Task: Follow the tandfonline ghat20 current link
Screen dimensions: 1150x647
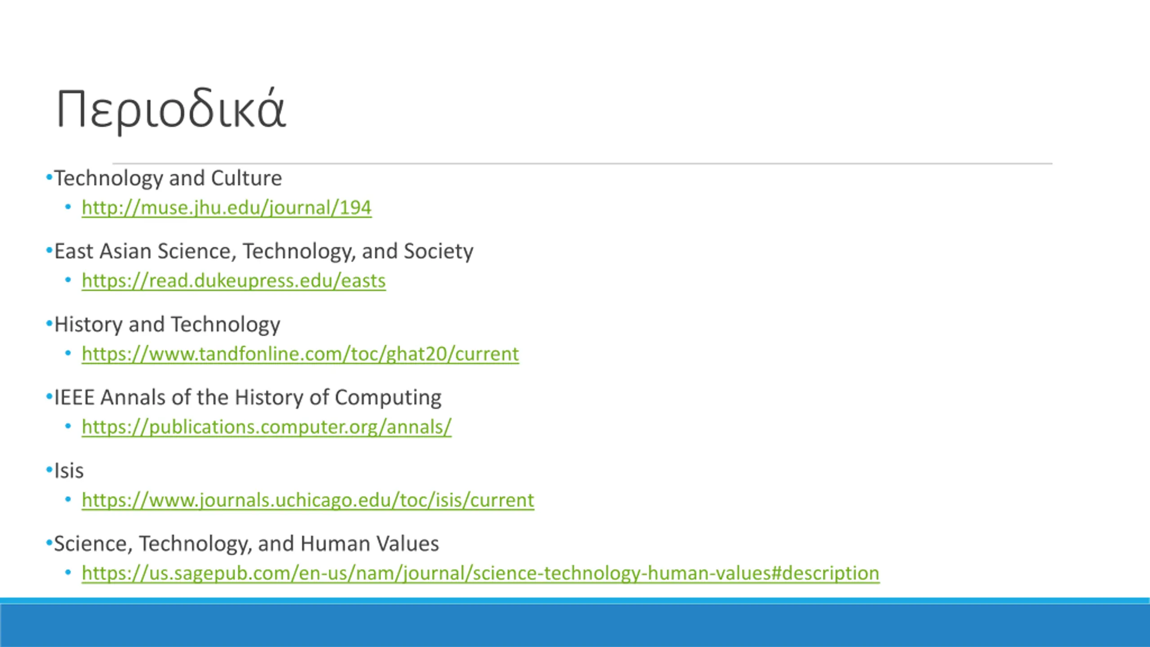Action: click(x=300, y=354)
